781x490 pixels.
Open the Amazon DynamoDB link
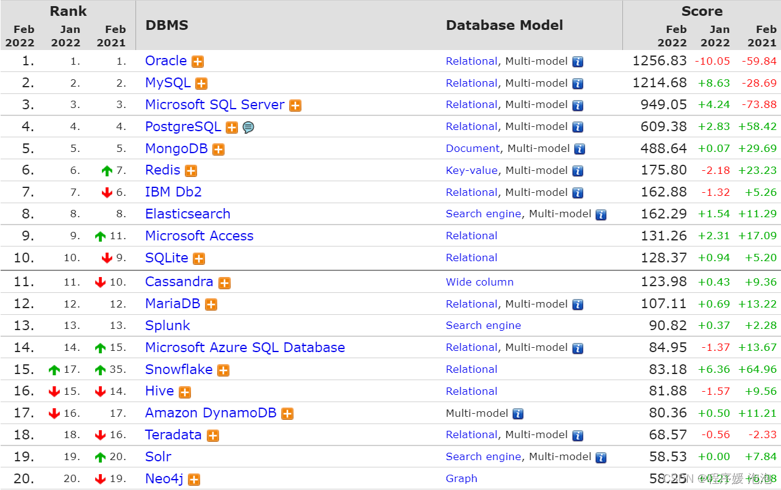[x=211, y=413]
